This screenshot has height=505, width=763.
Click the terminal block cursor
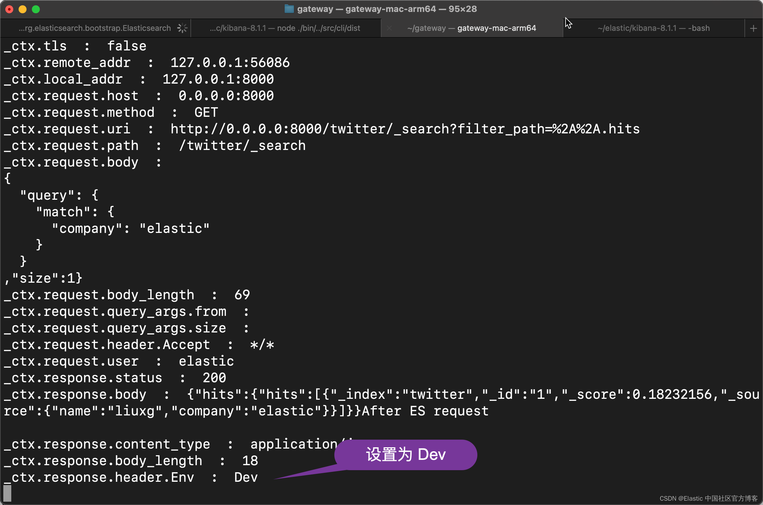(7, 493)
